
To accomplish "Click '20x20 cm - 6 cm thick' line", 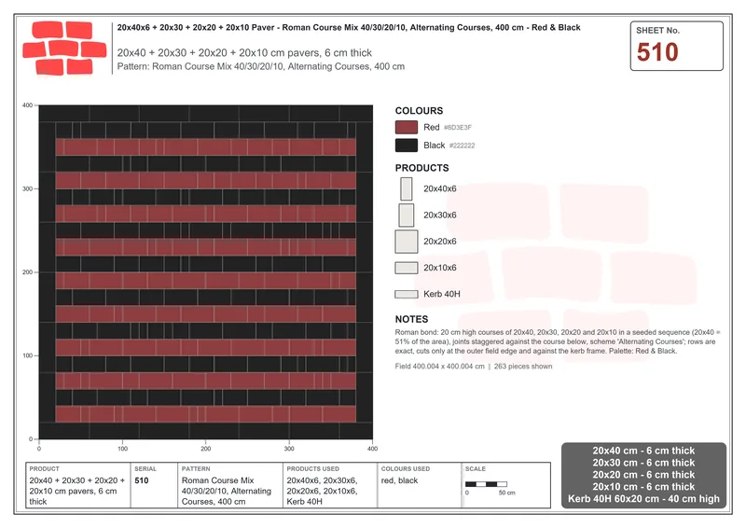I will point(643,475).
